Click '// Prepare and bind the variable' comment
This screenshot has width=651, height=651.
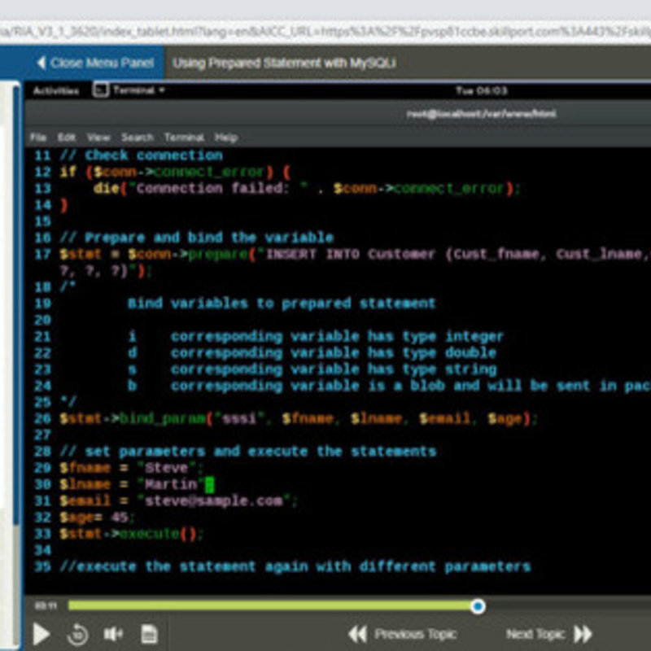point(197,238)
